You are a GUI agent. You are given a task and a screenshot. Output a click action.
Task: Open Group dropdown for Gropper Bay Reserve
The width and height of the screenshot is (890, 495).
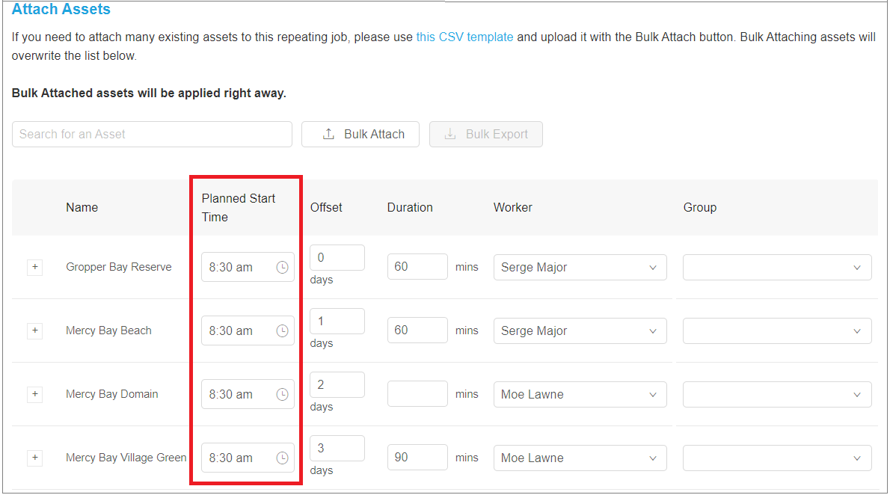(777, 268)
